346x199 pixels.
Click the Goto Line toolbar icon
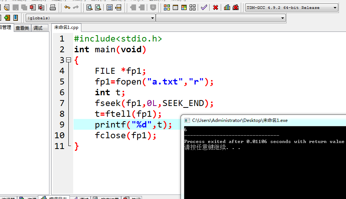(118, 7)
